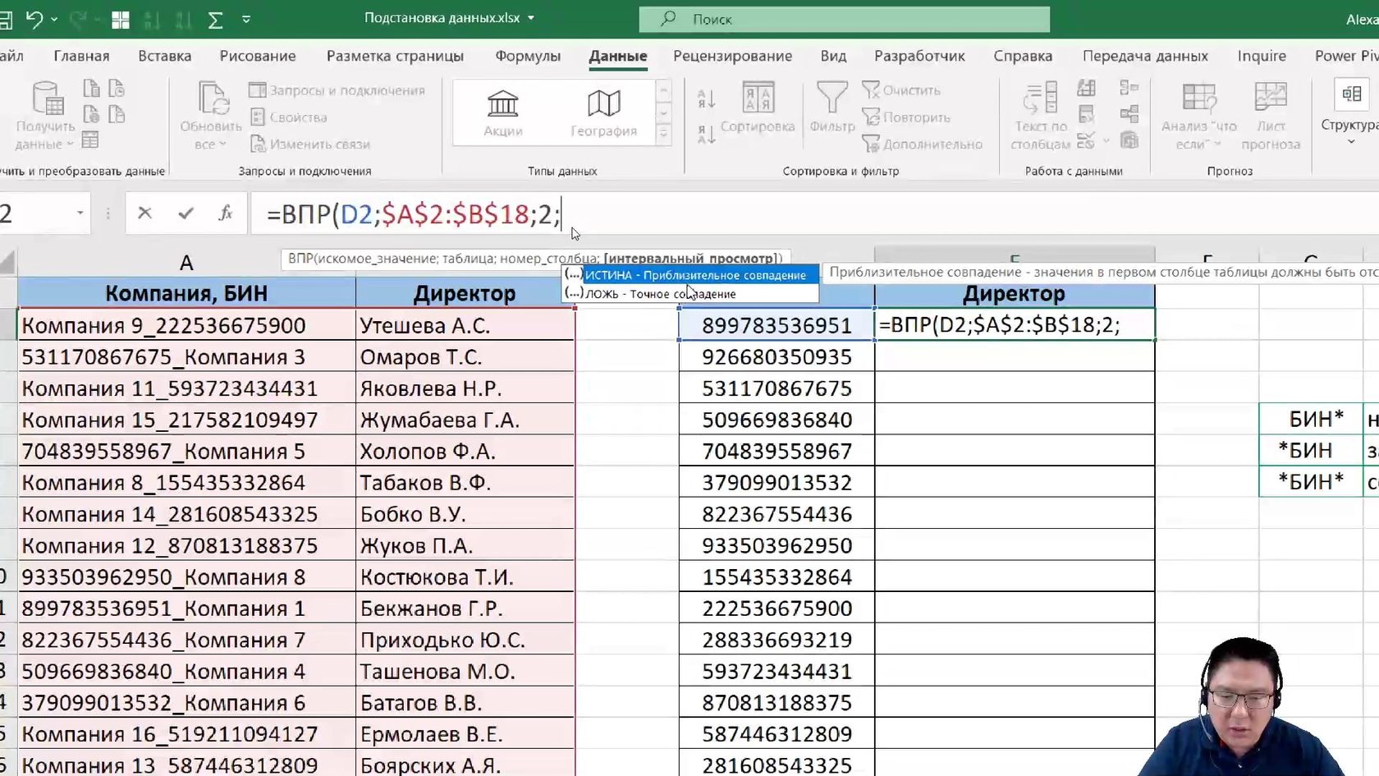Screen dimensions: 1379x776
Task: Click the Undo arrow in title bar
Action: (34, 19)
